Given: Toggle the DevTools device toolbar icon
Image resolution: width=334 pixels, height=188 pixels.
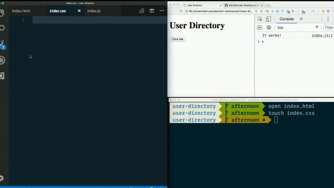Looking at the screenshot, I should 268,19.
